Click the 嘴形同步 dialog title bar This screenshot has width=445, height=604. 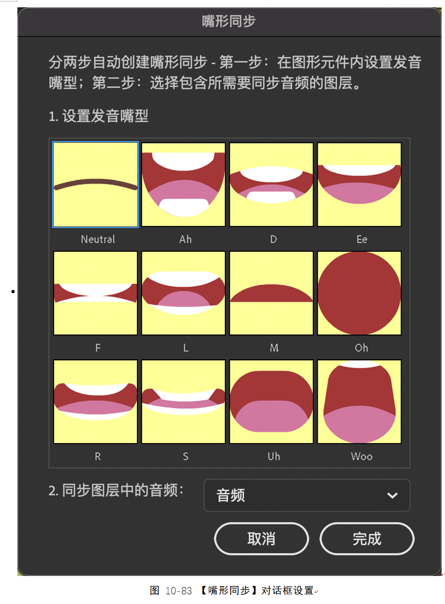229,22
